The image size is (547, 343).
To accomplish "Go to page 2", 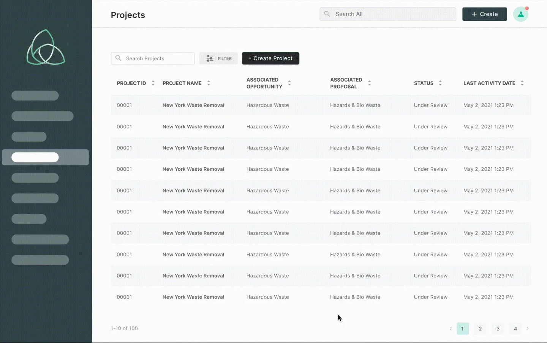I will [480, 329].
